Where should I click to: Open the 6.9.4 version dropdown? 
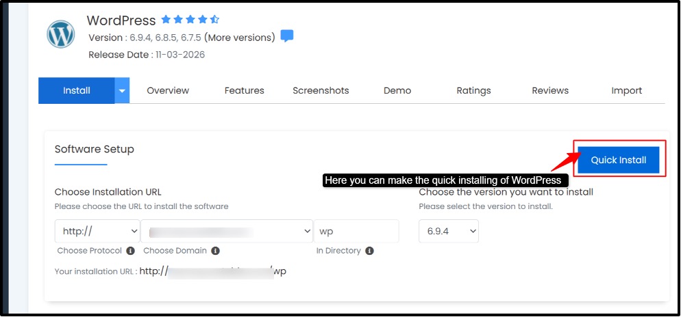pyautogui.click(x=449, y=231)
